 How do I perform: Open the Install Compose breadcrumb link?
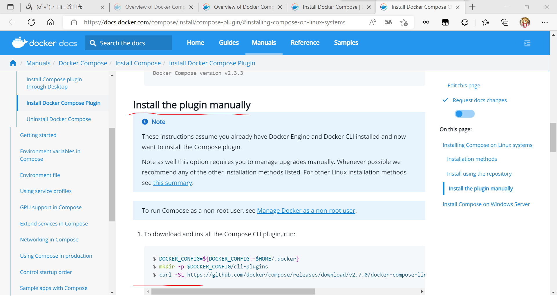[x=138, y=63]
